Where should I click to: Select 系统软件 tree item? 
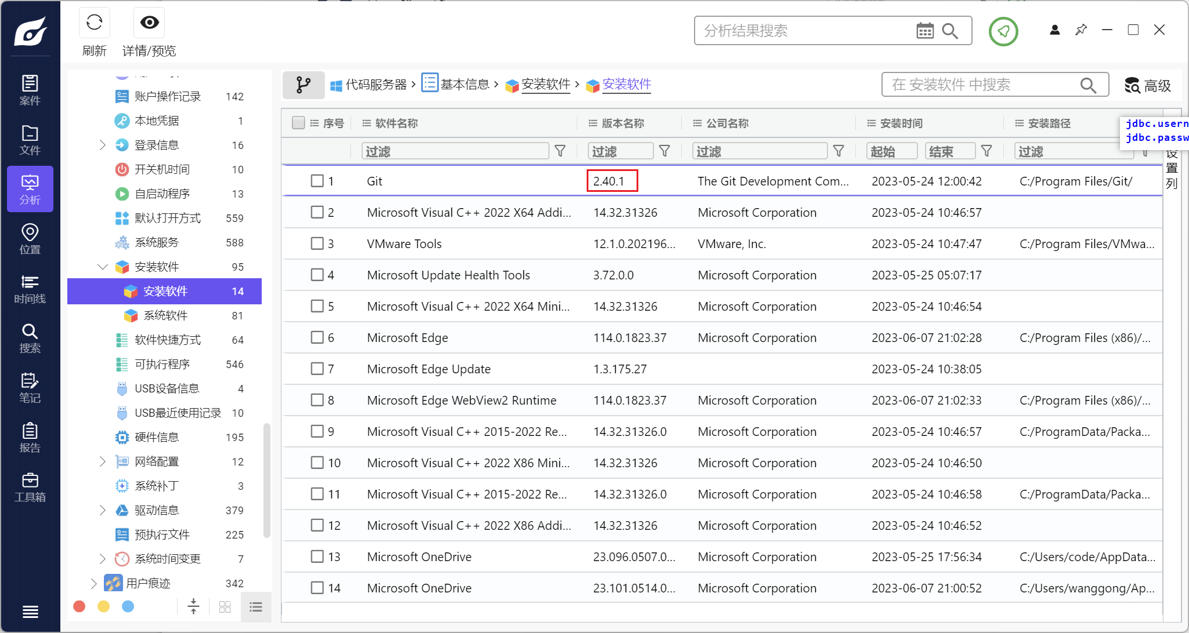[164, 315]
